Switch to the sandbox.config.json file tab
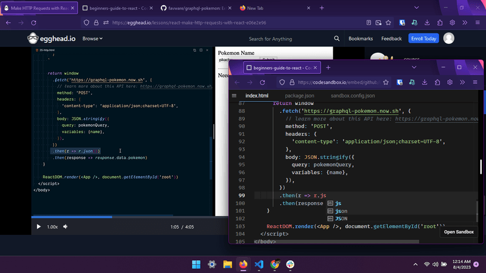The height and width of the screenshot is (273, 486). coord(353,95)
